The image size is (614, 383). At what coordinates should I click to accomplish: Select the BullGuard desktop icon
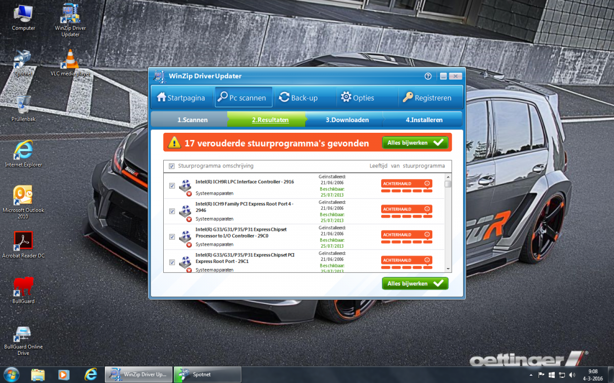coord(24,290)
